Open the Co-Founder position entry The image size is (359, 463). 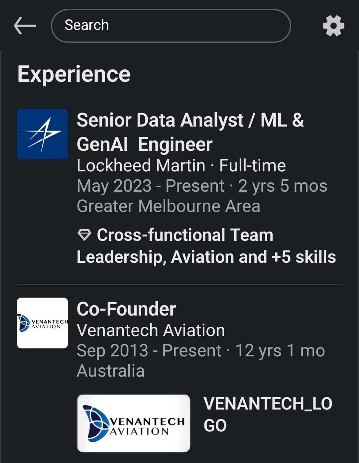click(x=126, y=309)
